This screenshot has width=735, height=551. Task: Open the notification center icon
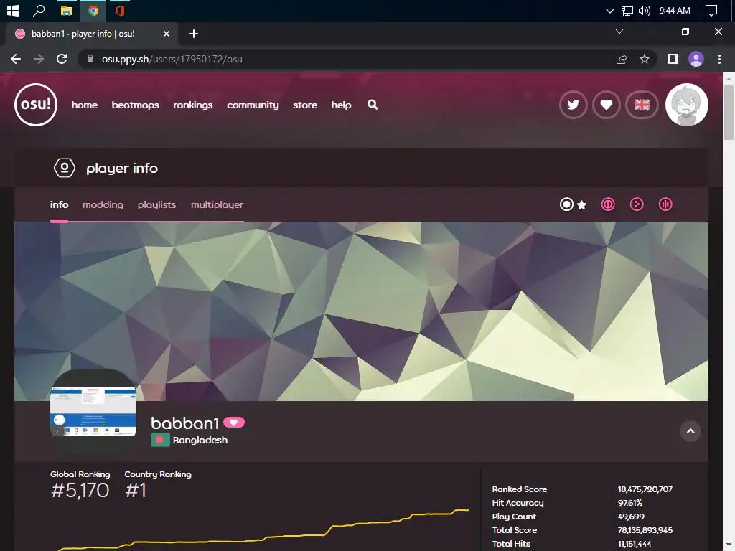[711, 11]
